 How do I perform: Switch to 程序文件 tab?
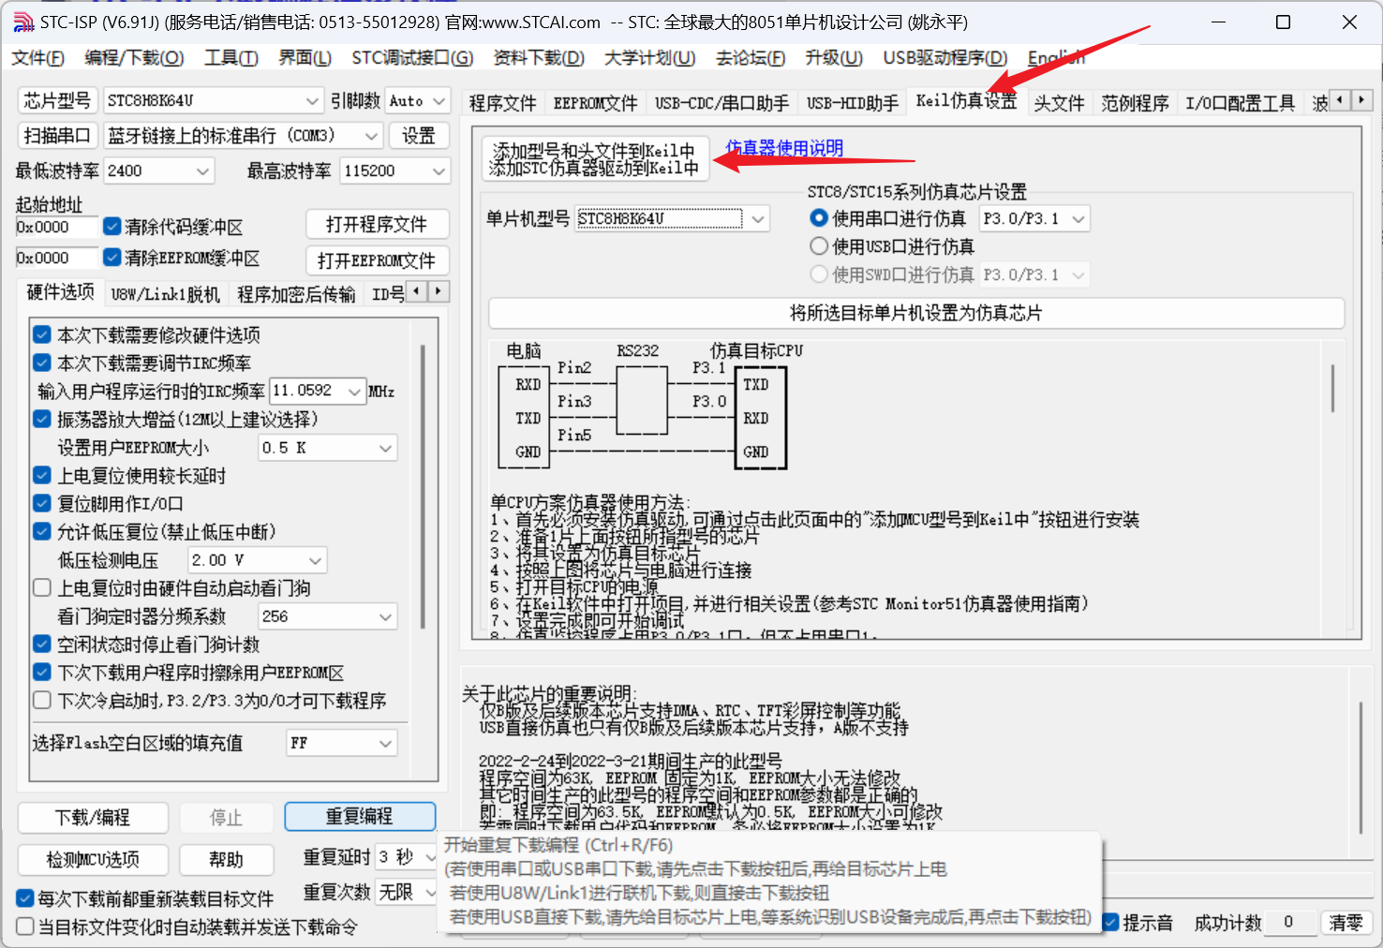click(503, 103)
